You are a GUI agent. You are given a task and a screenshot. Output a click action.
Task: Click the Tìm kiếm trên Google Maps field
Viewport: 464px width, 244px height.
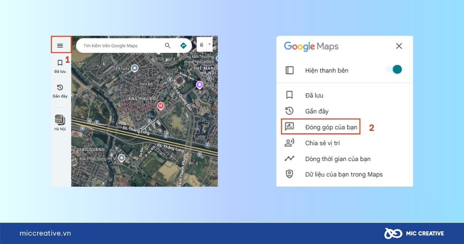134,46
